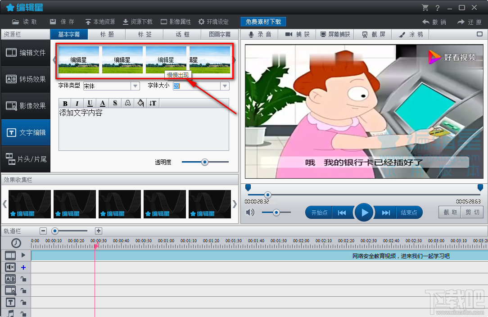Toggle text shadow S icon
The height and width of the screenshot is (317, 488).
point(115,104)
